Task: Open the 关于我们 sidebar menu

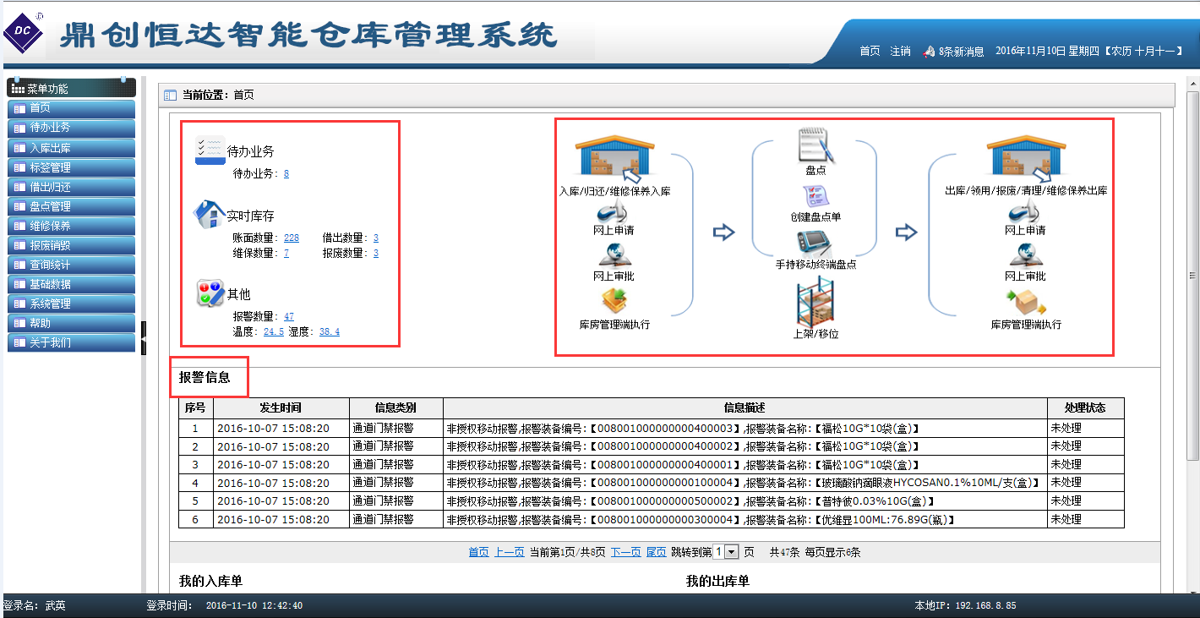Action: coord(71,342)
